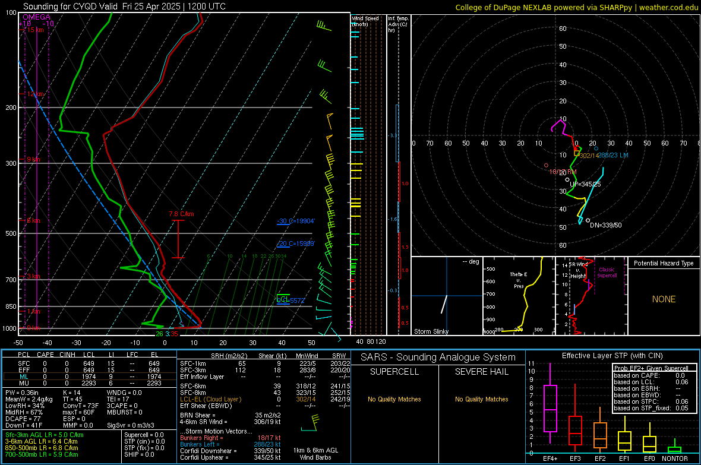The image size is (701, 465).
Task: Click the Corfidi Downshear = 339/50 kt line
Action: click(230, 451)
